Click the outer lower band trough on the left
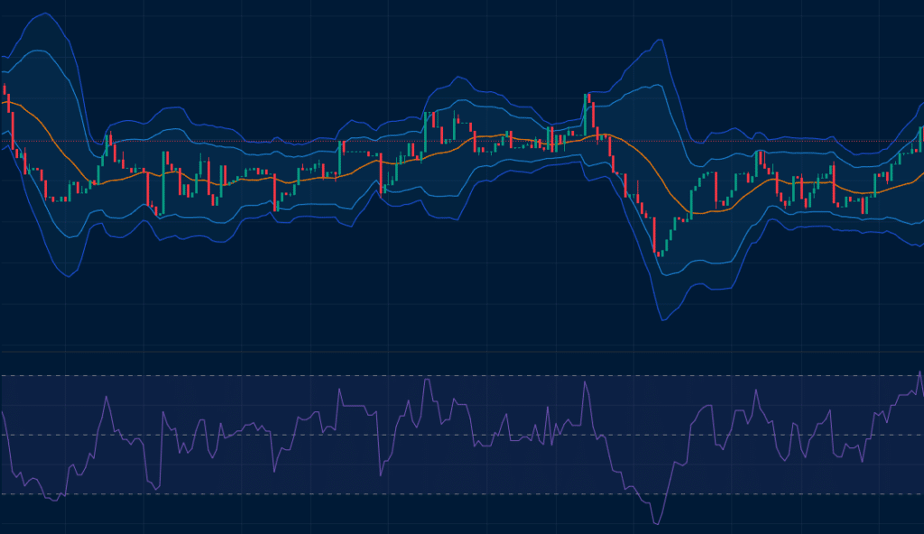This screenshot has width=924, height=534. pyautogui.click(x=68, y=276)
